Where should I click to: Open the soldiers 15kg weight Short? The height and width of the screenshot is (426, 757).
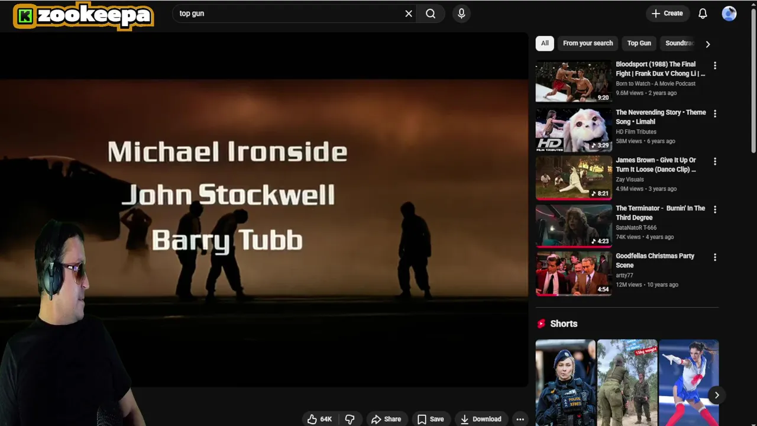pos(627,383)
